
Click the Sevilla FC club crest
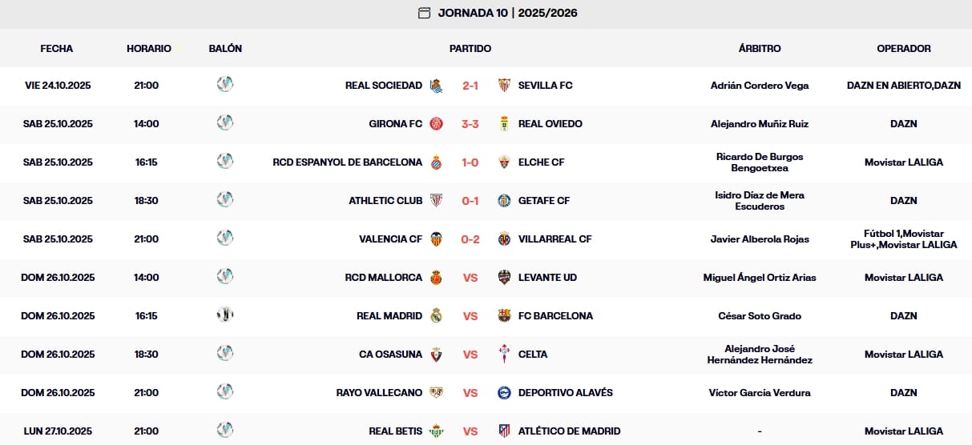(504, 86)
